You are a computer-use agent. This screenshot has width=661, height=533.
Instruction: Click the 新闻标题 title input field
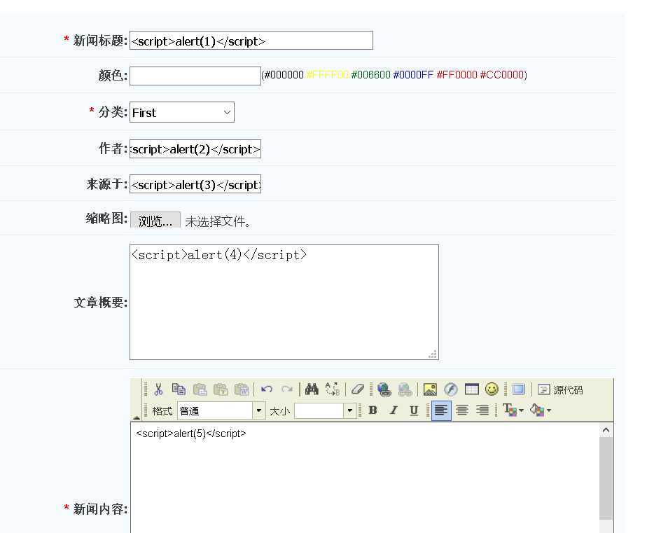pos(251,41)
